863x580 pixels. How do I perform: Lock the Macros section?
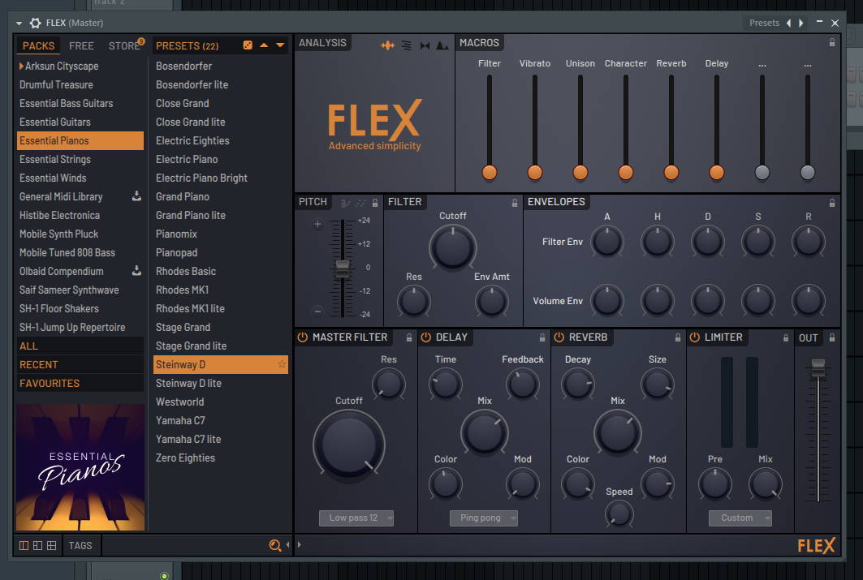(x=832, y=42)
